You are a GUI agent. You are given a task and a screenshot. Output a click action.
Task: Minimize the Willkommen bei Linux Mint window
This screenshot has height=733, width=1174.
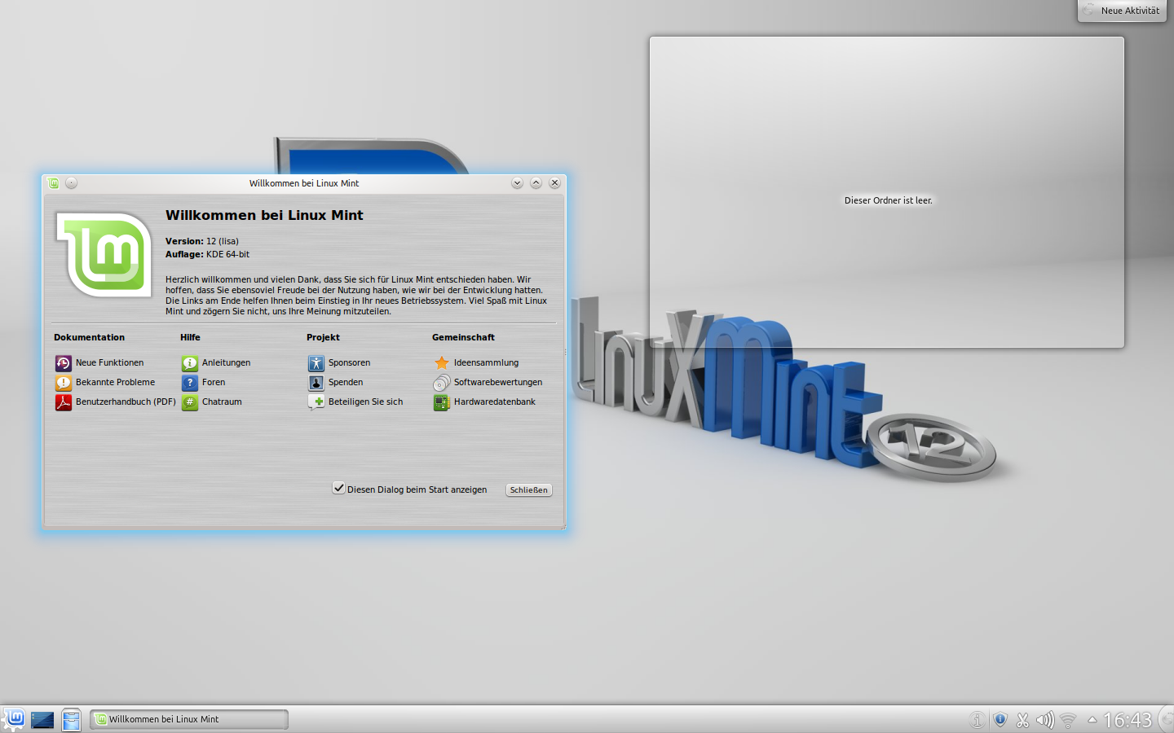[517, 183]
